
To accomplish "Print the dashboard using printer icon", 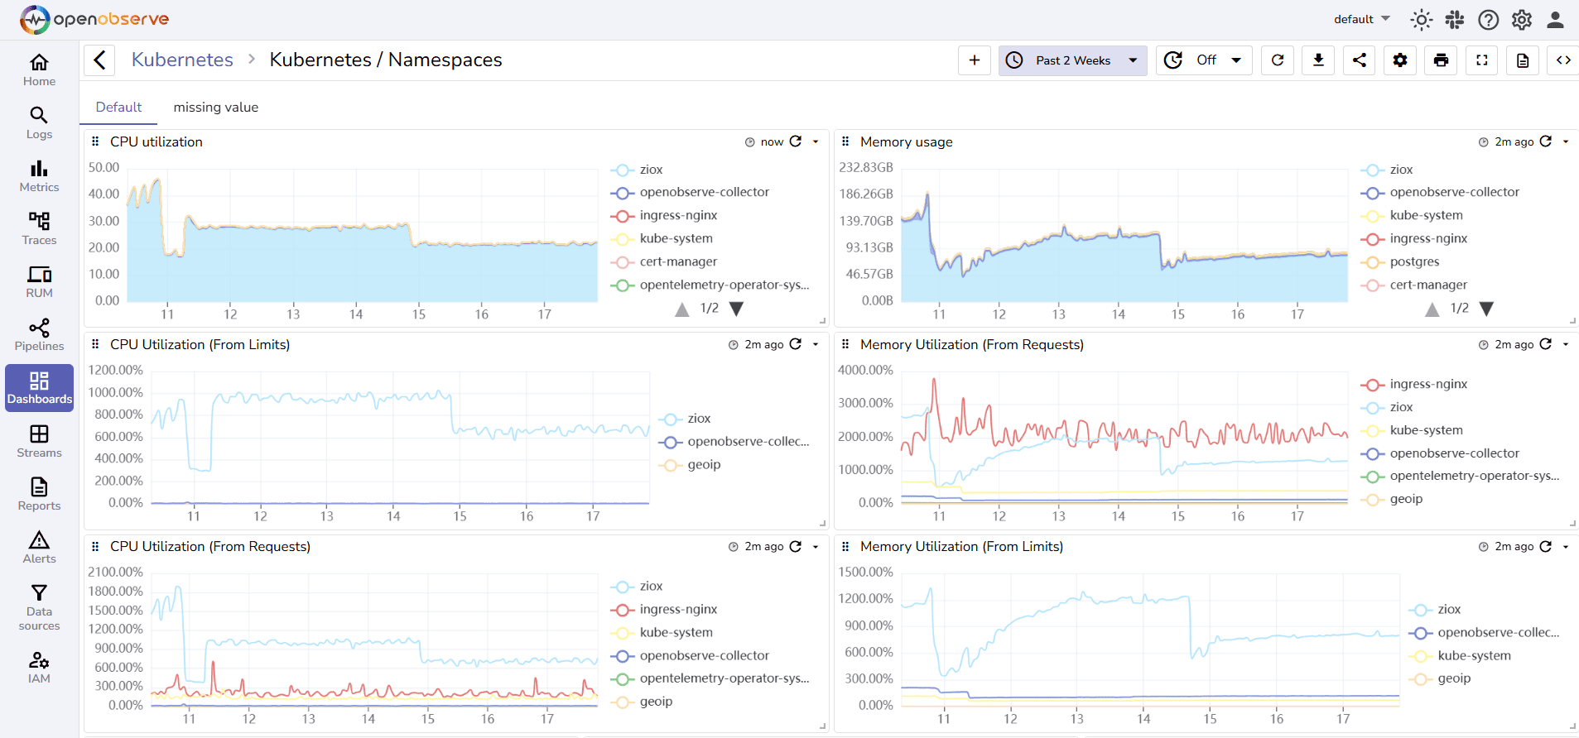I will (1441, 60).
